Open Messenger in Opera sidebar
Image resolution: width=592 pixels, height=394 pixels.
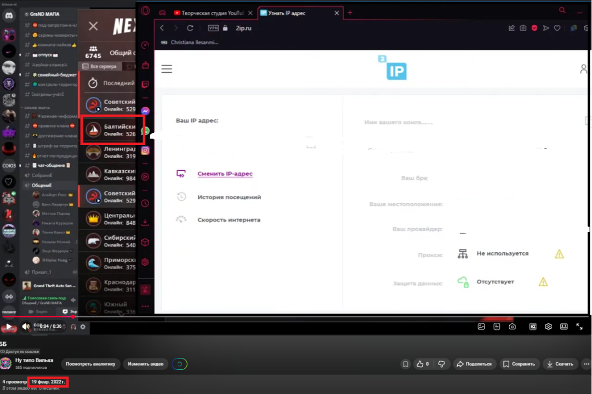coord(145,111)
